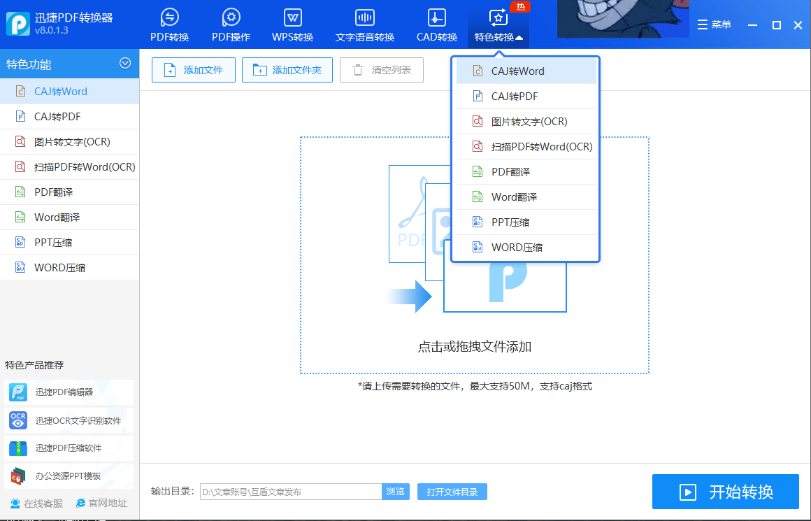Open the PDF转换 feature from top toolbar
This screenshot has height=521, width=811.
[x=169, y=24]
